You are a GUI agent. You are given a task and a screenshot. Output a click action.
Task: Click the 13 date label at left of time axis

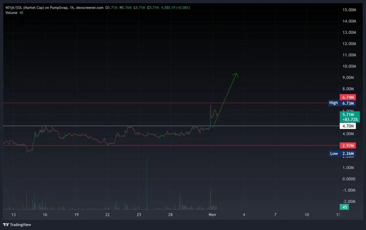click(13, 215)
